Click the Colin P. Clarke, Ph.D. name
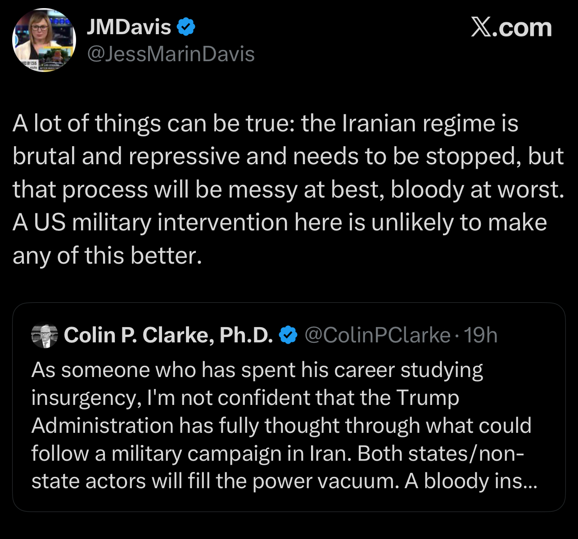This screenshot has height=539, width=578. pyautogui.click(x=168, y=335)
